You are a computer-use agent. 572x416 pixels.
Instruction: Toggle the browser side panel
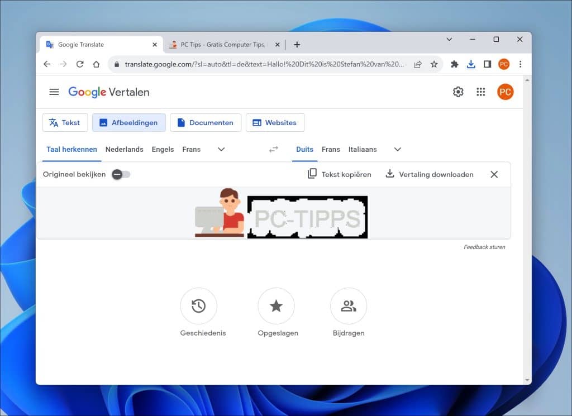[x=487, y=64]
